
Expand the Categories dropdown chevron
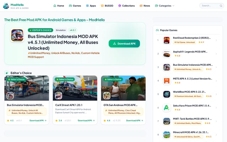pos(173,6)
